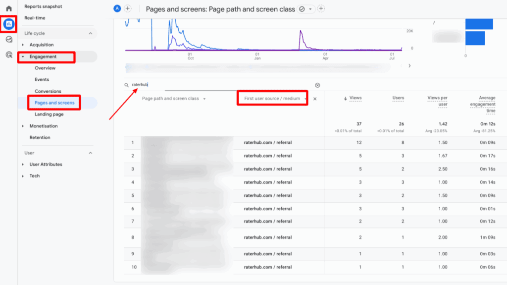This screenshot has height=285, width=507.
Task: Click the plus icon after report title
Action: [321, 9]
